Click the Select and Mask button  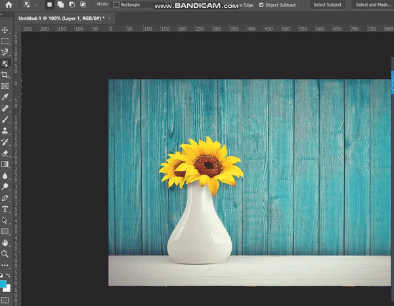coord(372,5)
